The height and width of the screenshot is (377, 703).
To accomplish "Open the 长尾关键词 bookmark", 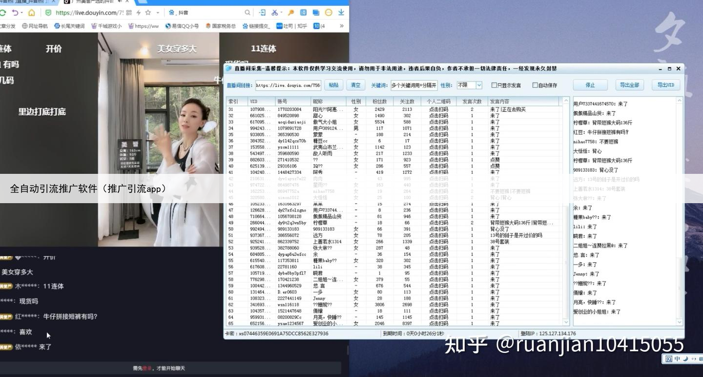I will point(69,26).
